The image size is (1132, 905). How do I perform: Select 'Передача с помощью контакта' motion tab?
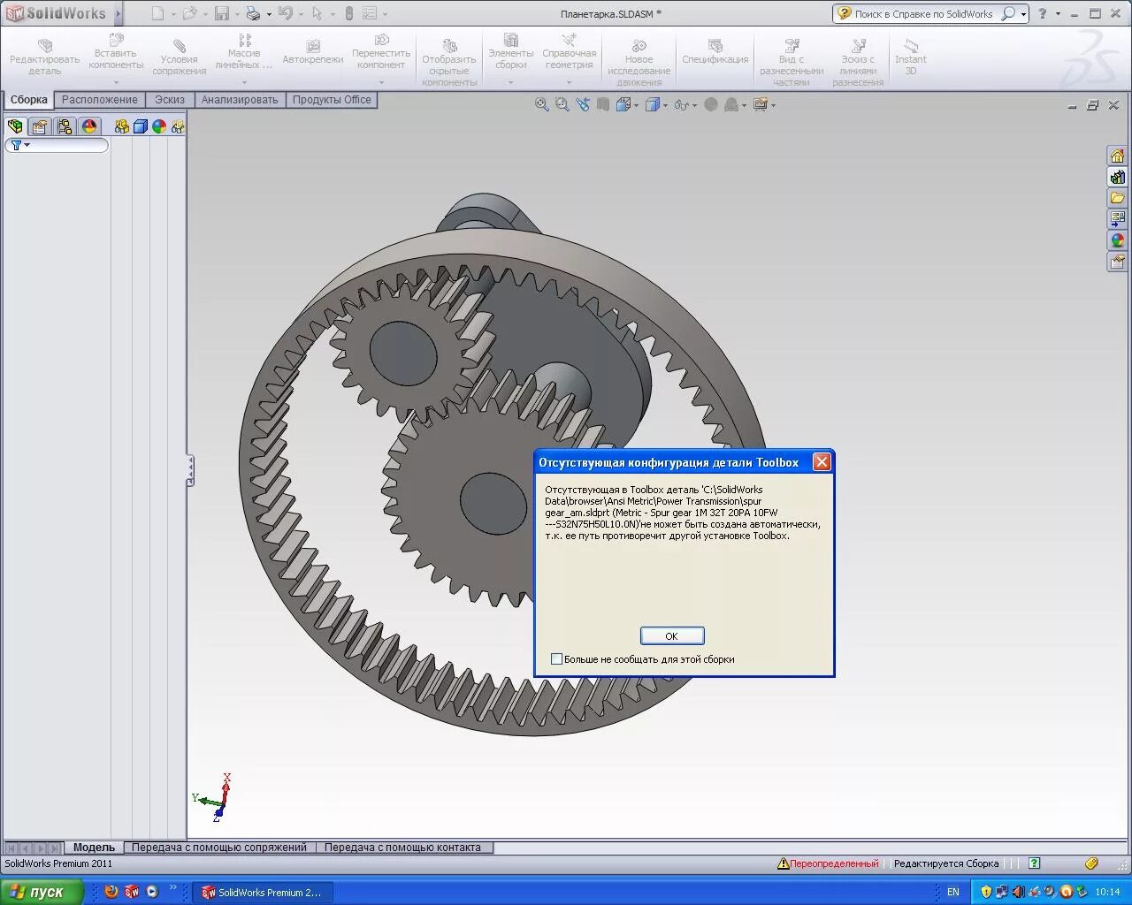(402, 847)
